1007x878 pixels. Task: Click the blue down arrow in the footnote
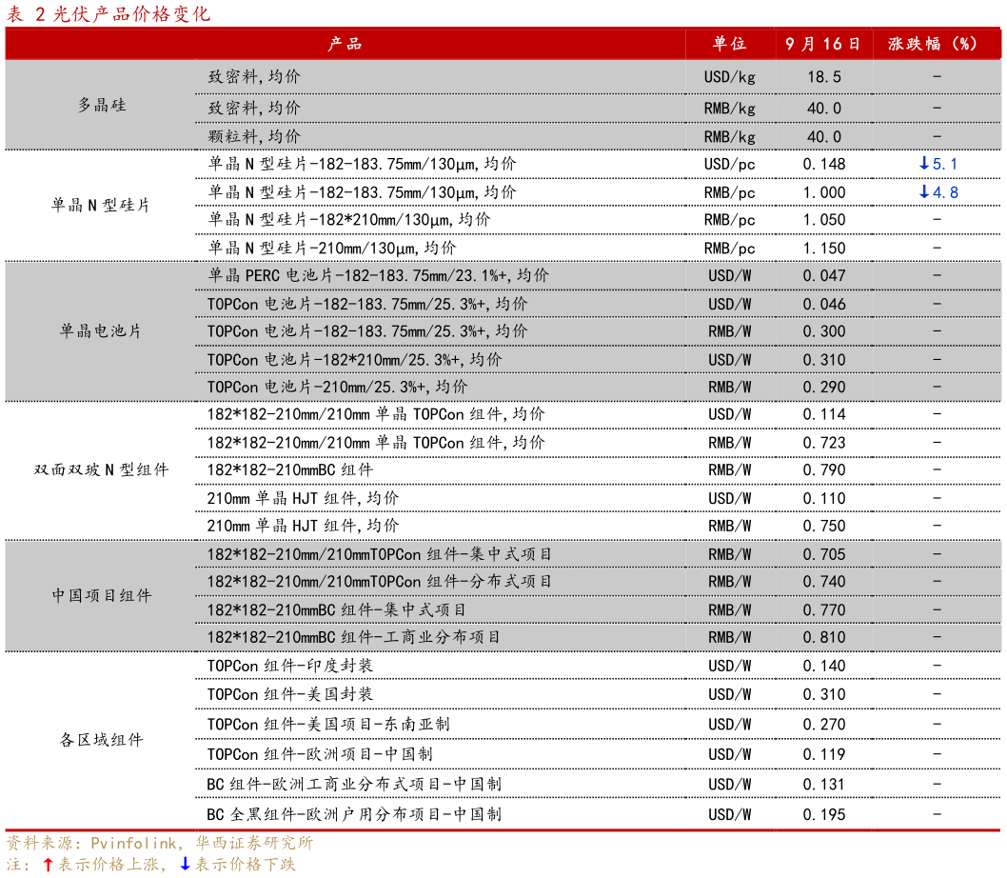185,865
